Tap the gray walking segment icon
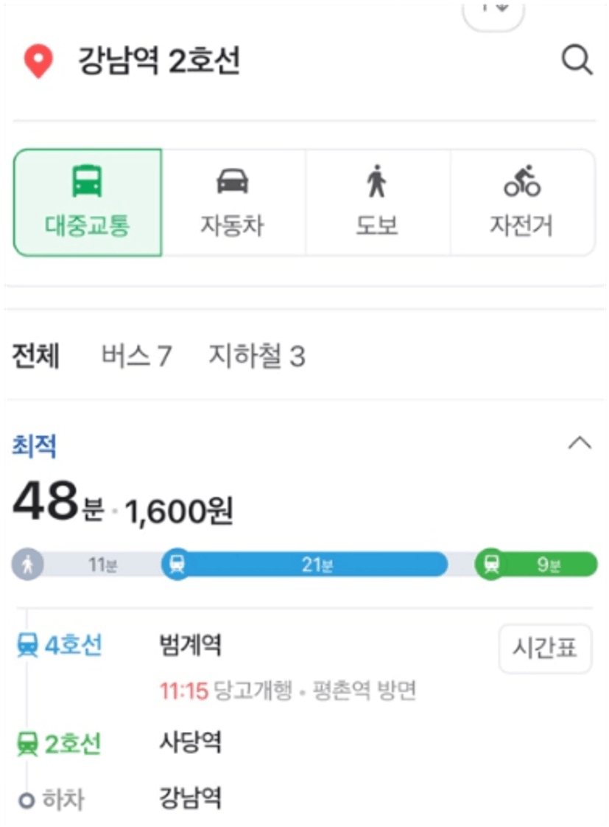 (28, 565)
